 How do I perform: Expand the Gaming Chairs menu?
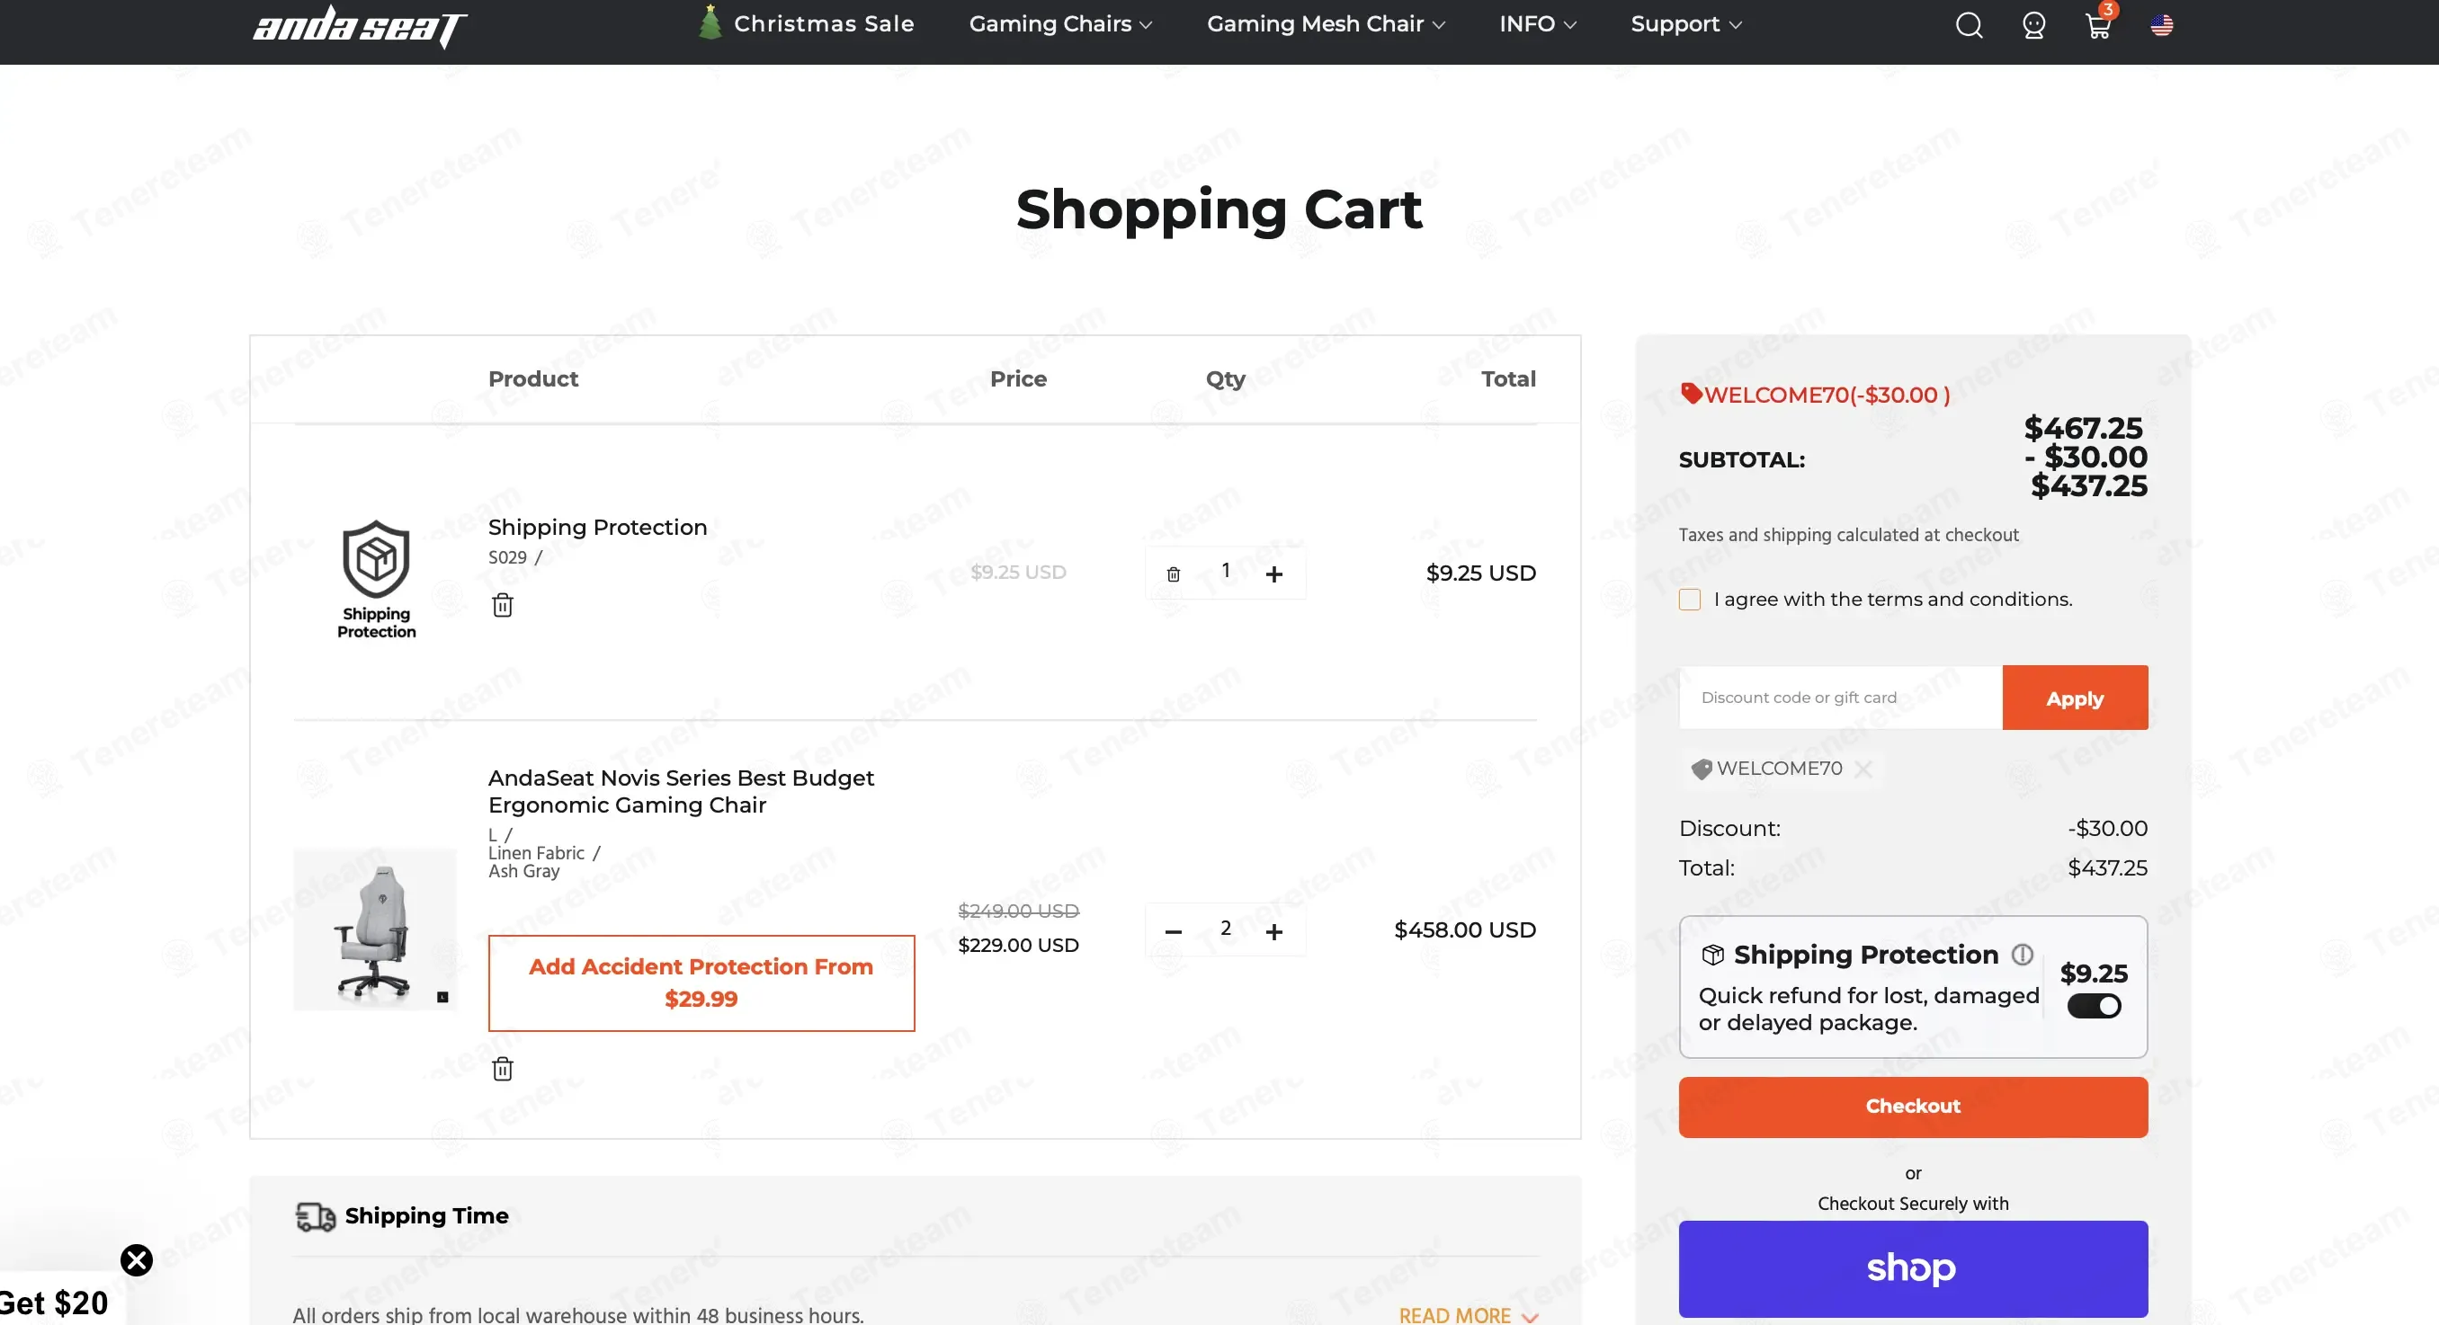(1059, 23)
